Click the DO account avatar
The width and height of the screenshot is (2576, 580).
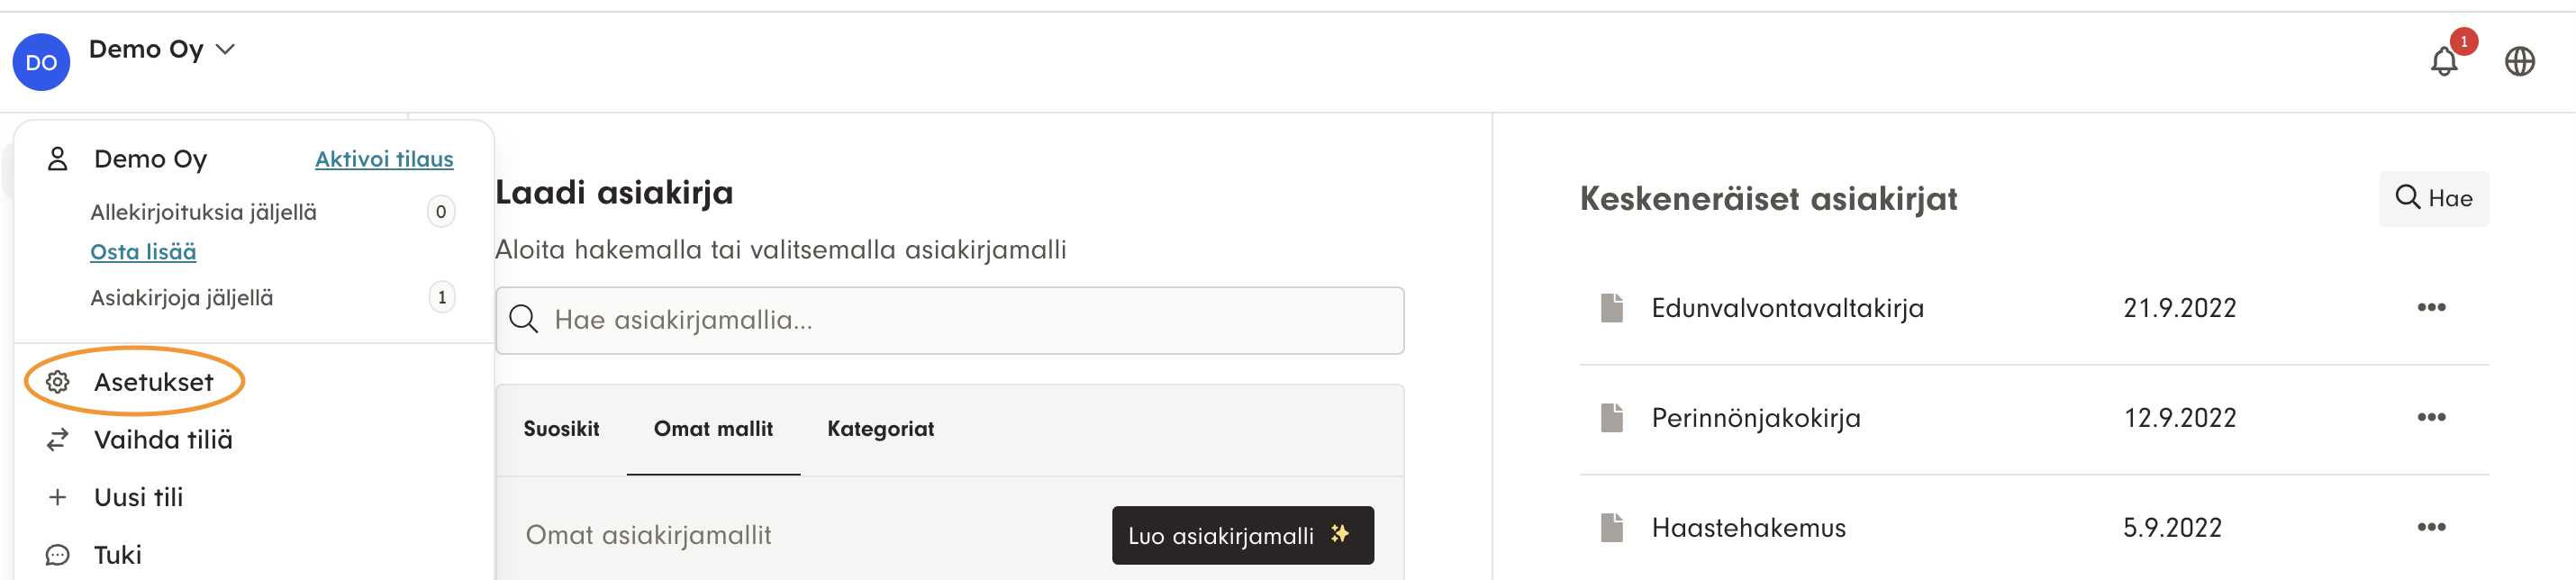point(41,62)
